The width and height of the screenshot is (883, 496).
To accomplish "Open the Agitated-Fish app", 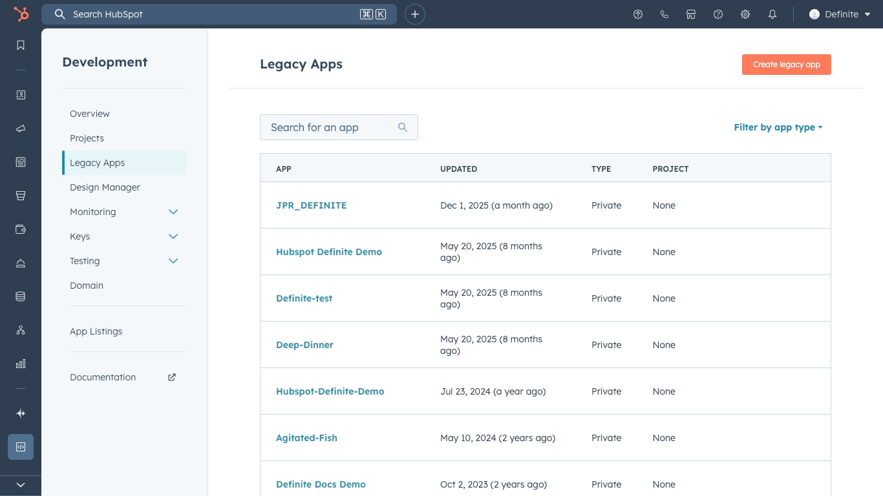I will 306,438.
